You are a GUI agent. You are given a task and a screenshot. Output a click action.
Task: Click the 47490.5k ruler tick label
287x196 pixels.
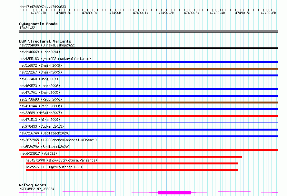pyautogui.click(x=243, y=13)
